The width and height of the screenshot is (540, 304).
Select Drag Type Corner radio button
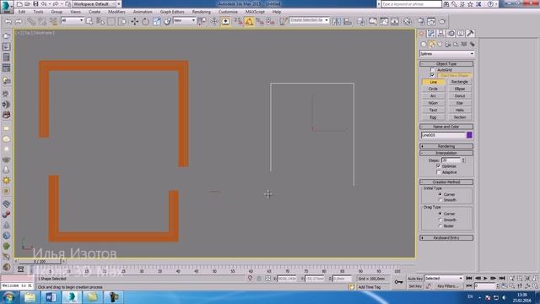(440, 214)
